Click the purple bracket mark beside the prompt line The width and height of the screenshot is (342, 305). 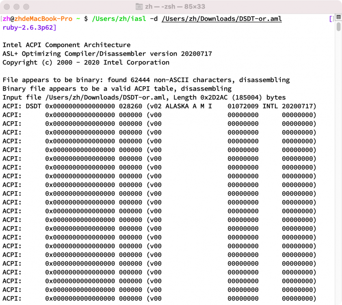(x=331, y=19)
